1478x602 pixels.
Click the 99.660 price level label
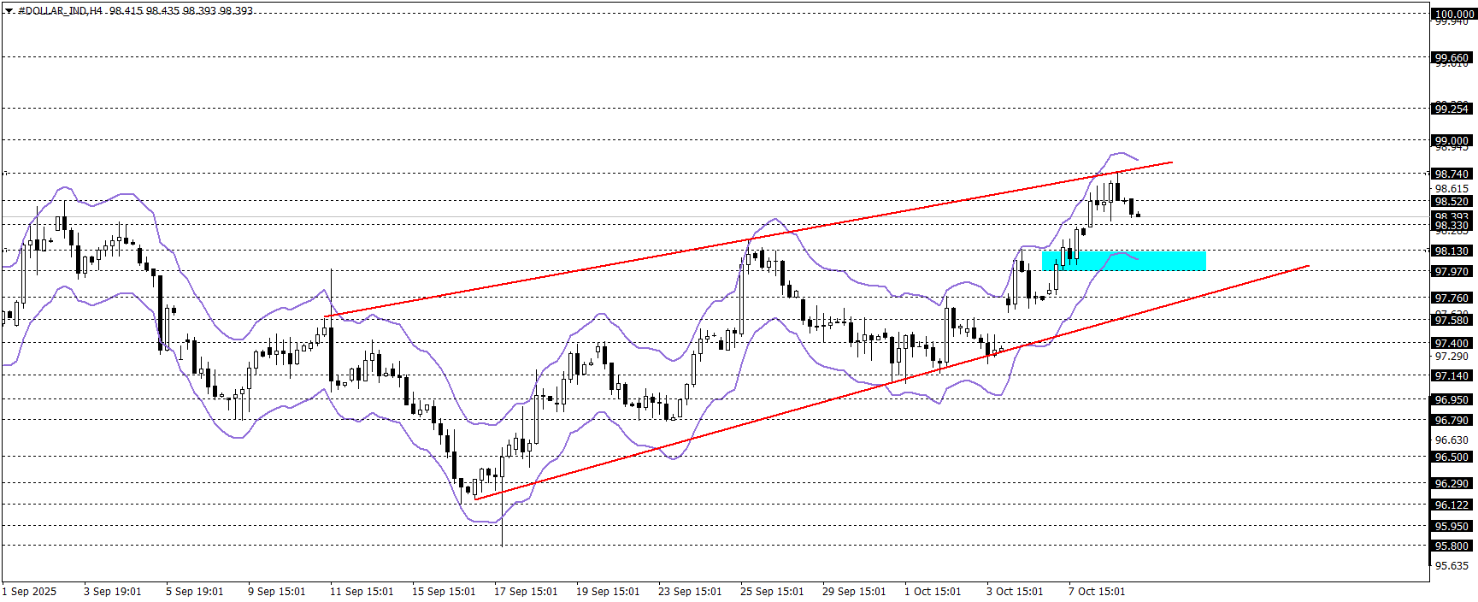click(x=1452, y=58)
